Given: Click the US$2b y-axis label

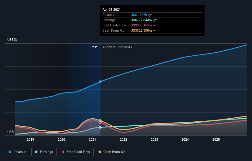Looking at the screenshot, I should tap(12, 40).
